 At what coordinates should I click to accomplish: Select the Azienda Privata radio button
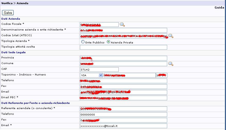coord(109,42)
